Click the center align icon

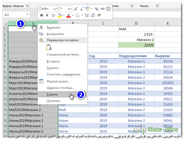coord(53,16)
